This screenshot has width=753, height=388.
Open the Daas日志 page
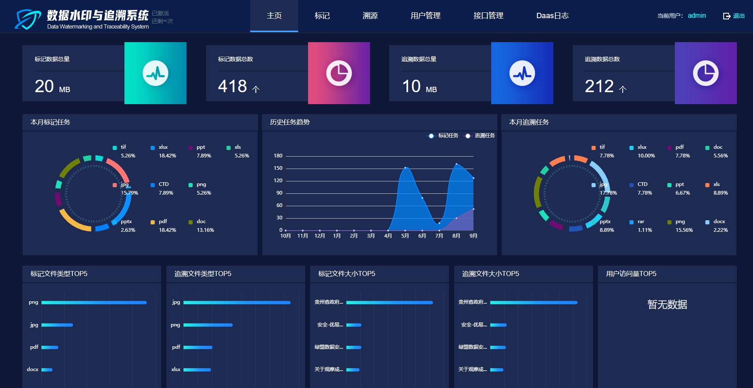coord(552,16)
